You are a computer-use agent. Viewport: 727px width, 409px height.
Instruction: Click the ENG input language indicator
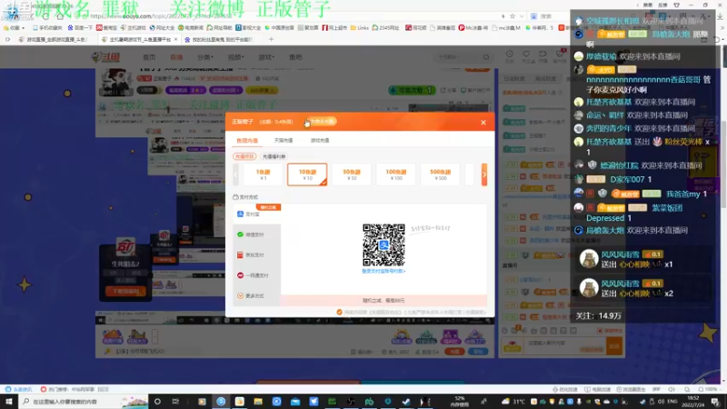click(x=672, y=401)
